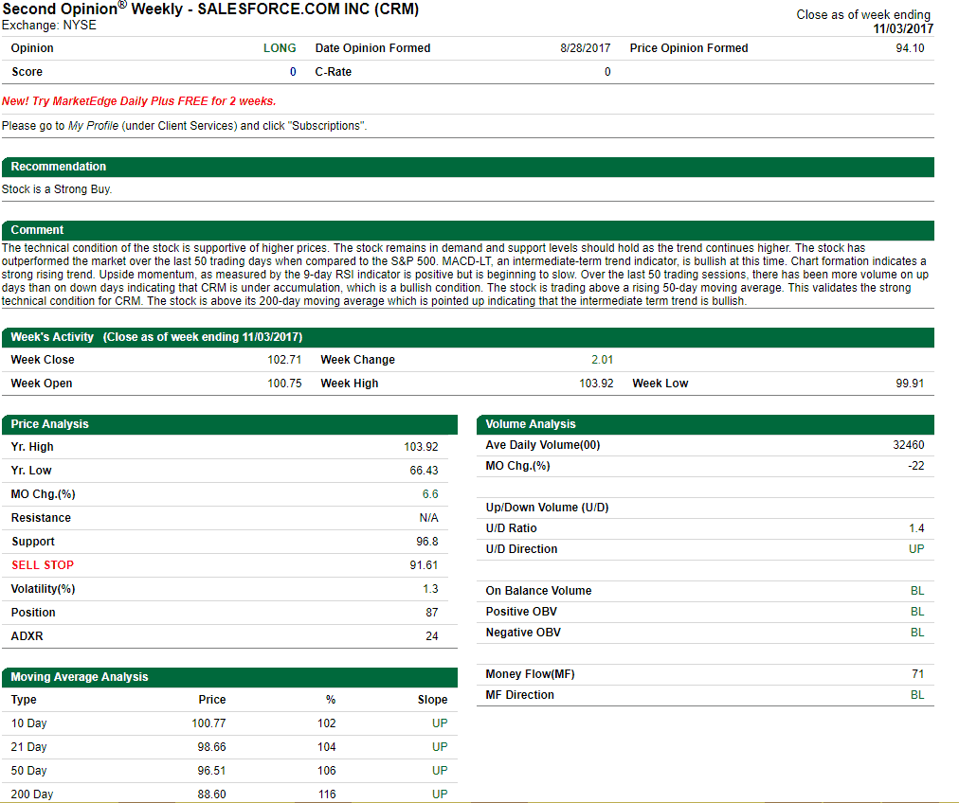The height and width of the screenshot is (803, 959).
Task: Click the Recommendation section header
Action: pos(468,167)
